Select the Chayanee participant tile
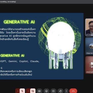Screen dimensions: 93x93 89,46
